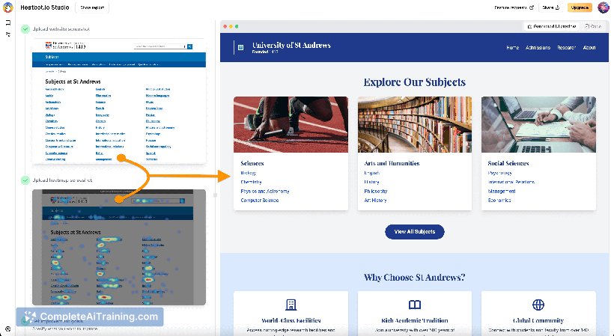Switch to the Code tab
Screen dimensions: 614x336
click(593, 26)
